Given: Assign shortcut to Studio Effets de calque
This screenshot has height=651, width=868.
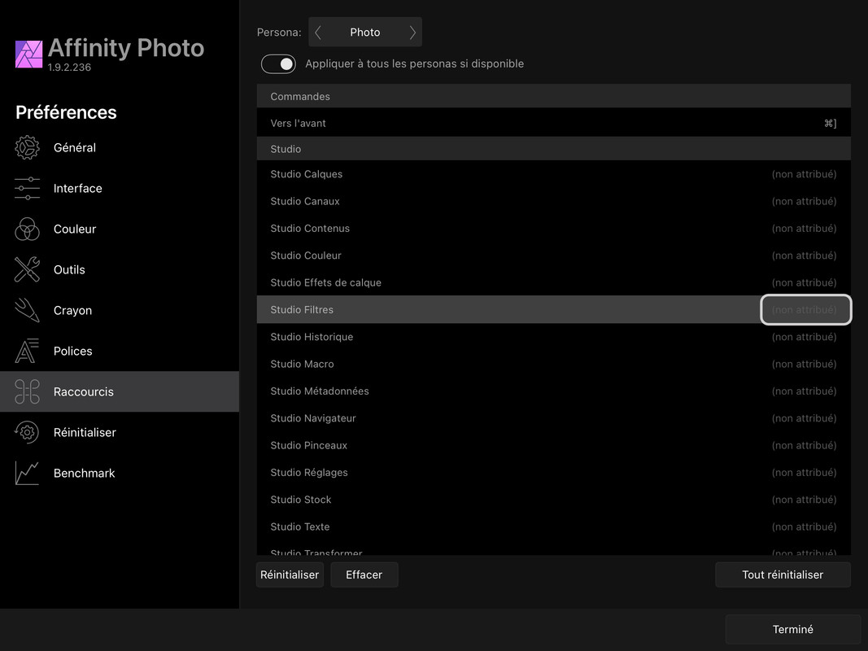Looking at the screenshot, I should tap(805, 283).
